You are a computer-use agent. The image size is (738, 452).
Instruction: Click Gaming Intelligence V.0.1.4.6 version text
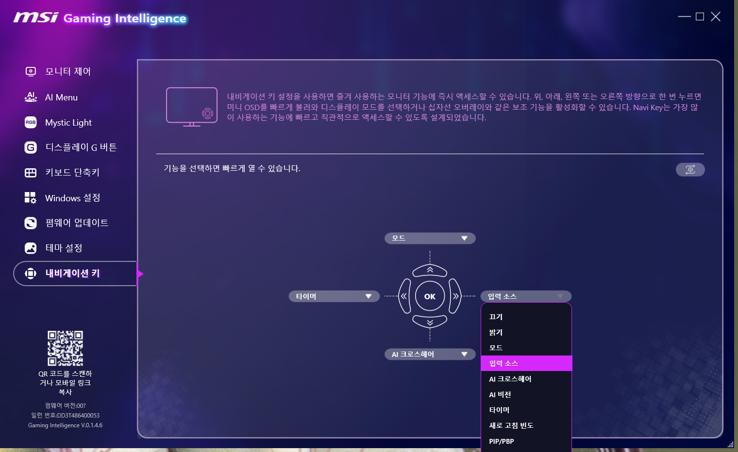tap(65, 425)
